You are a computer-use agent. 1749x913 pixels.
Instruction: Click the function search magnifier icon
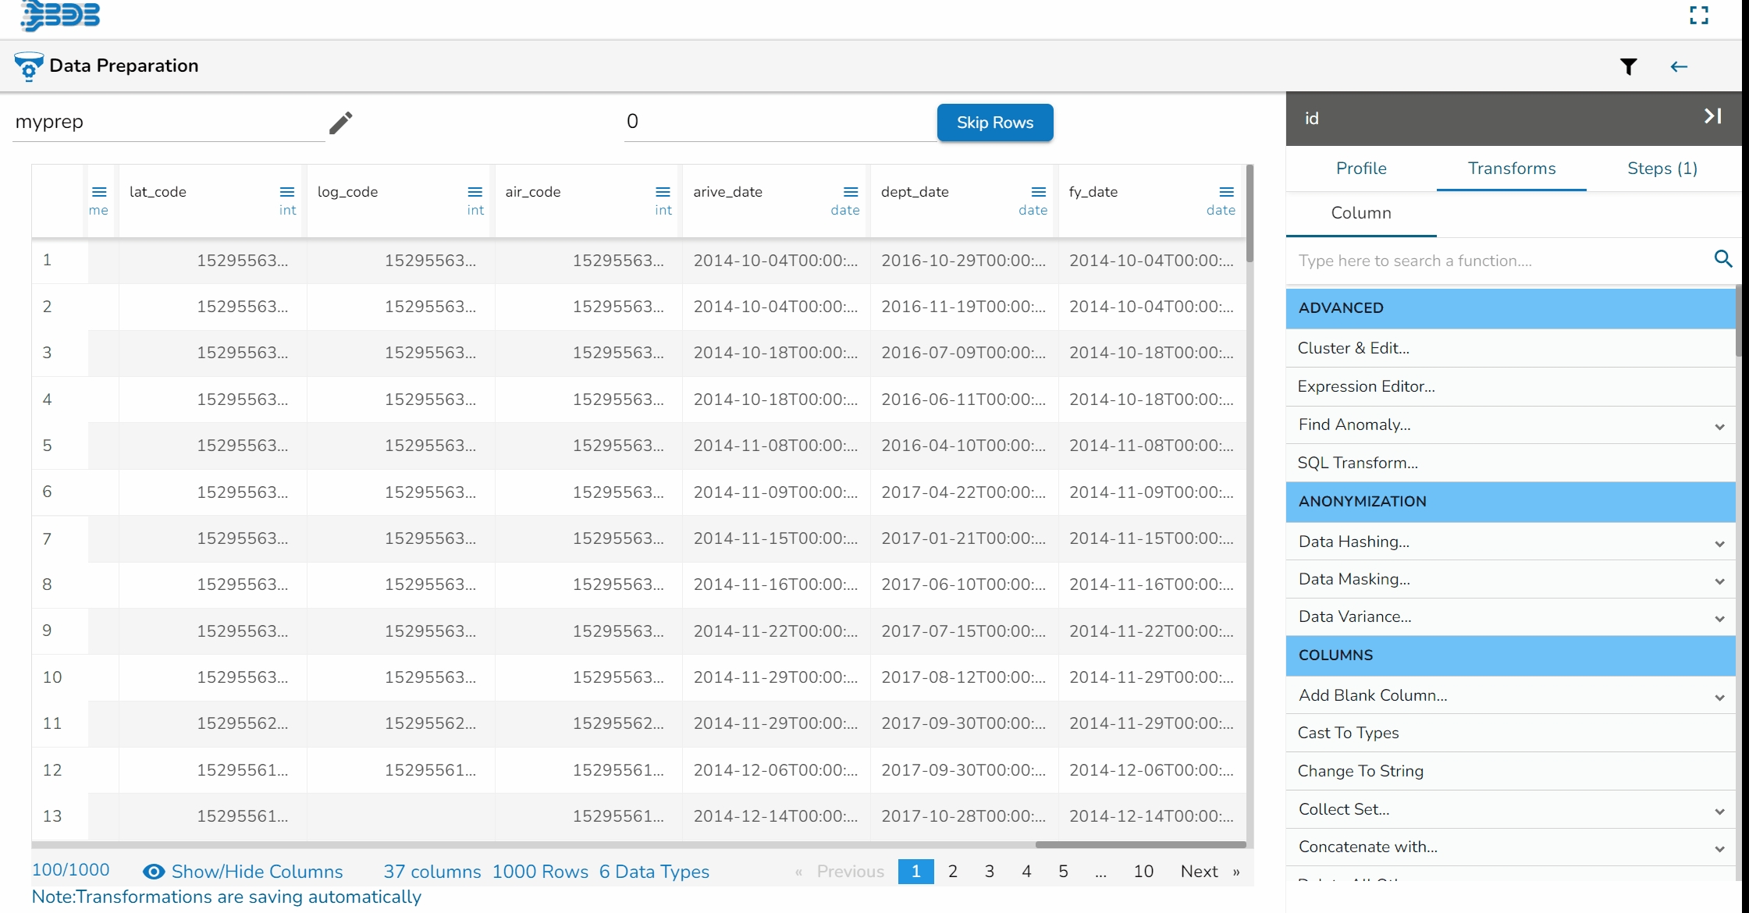pyautogui.click(x=1723, y=259)
